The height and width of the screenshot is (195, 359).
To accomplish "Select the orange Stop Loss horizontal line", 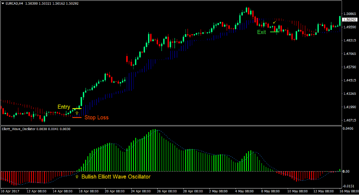I will pyautogui.click(x=77, y=117).
